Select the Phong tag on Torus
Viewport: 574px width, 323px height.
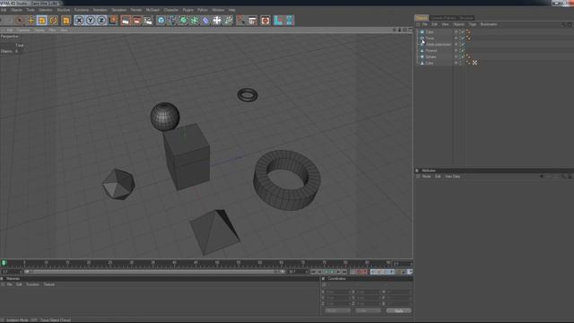468,38
